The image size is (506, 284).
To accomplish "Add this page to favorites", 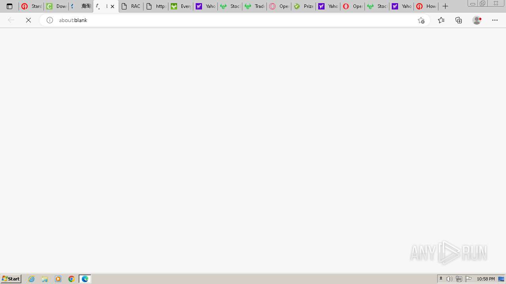I will click(421, 20).
